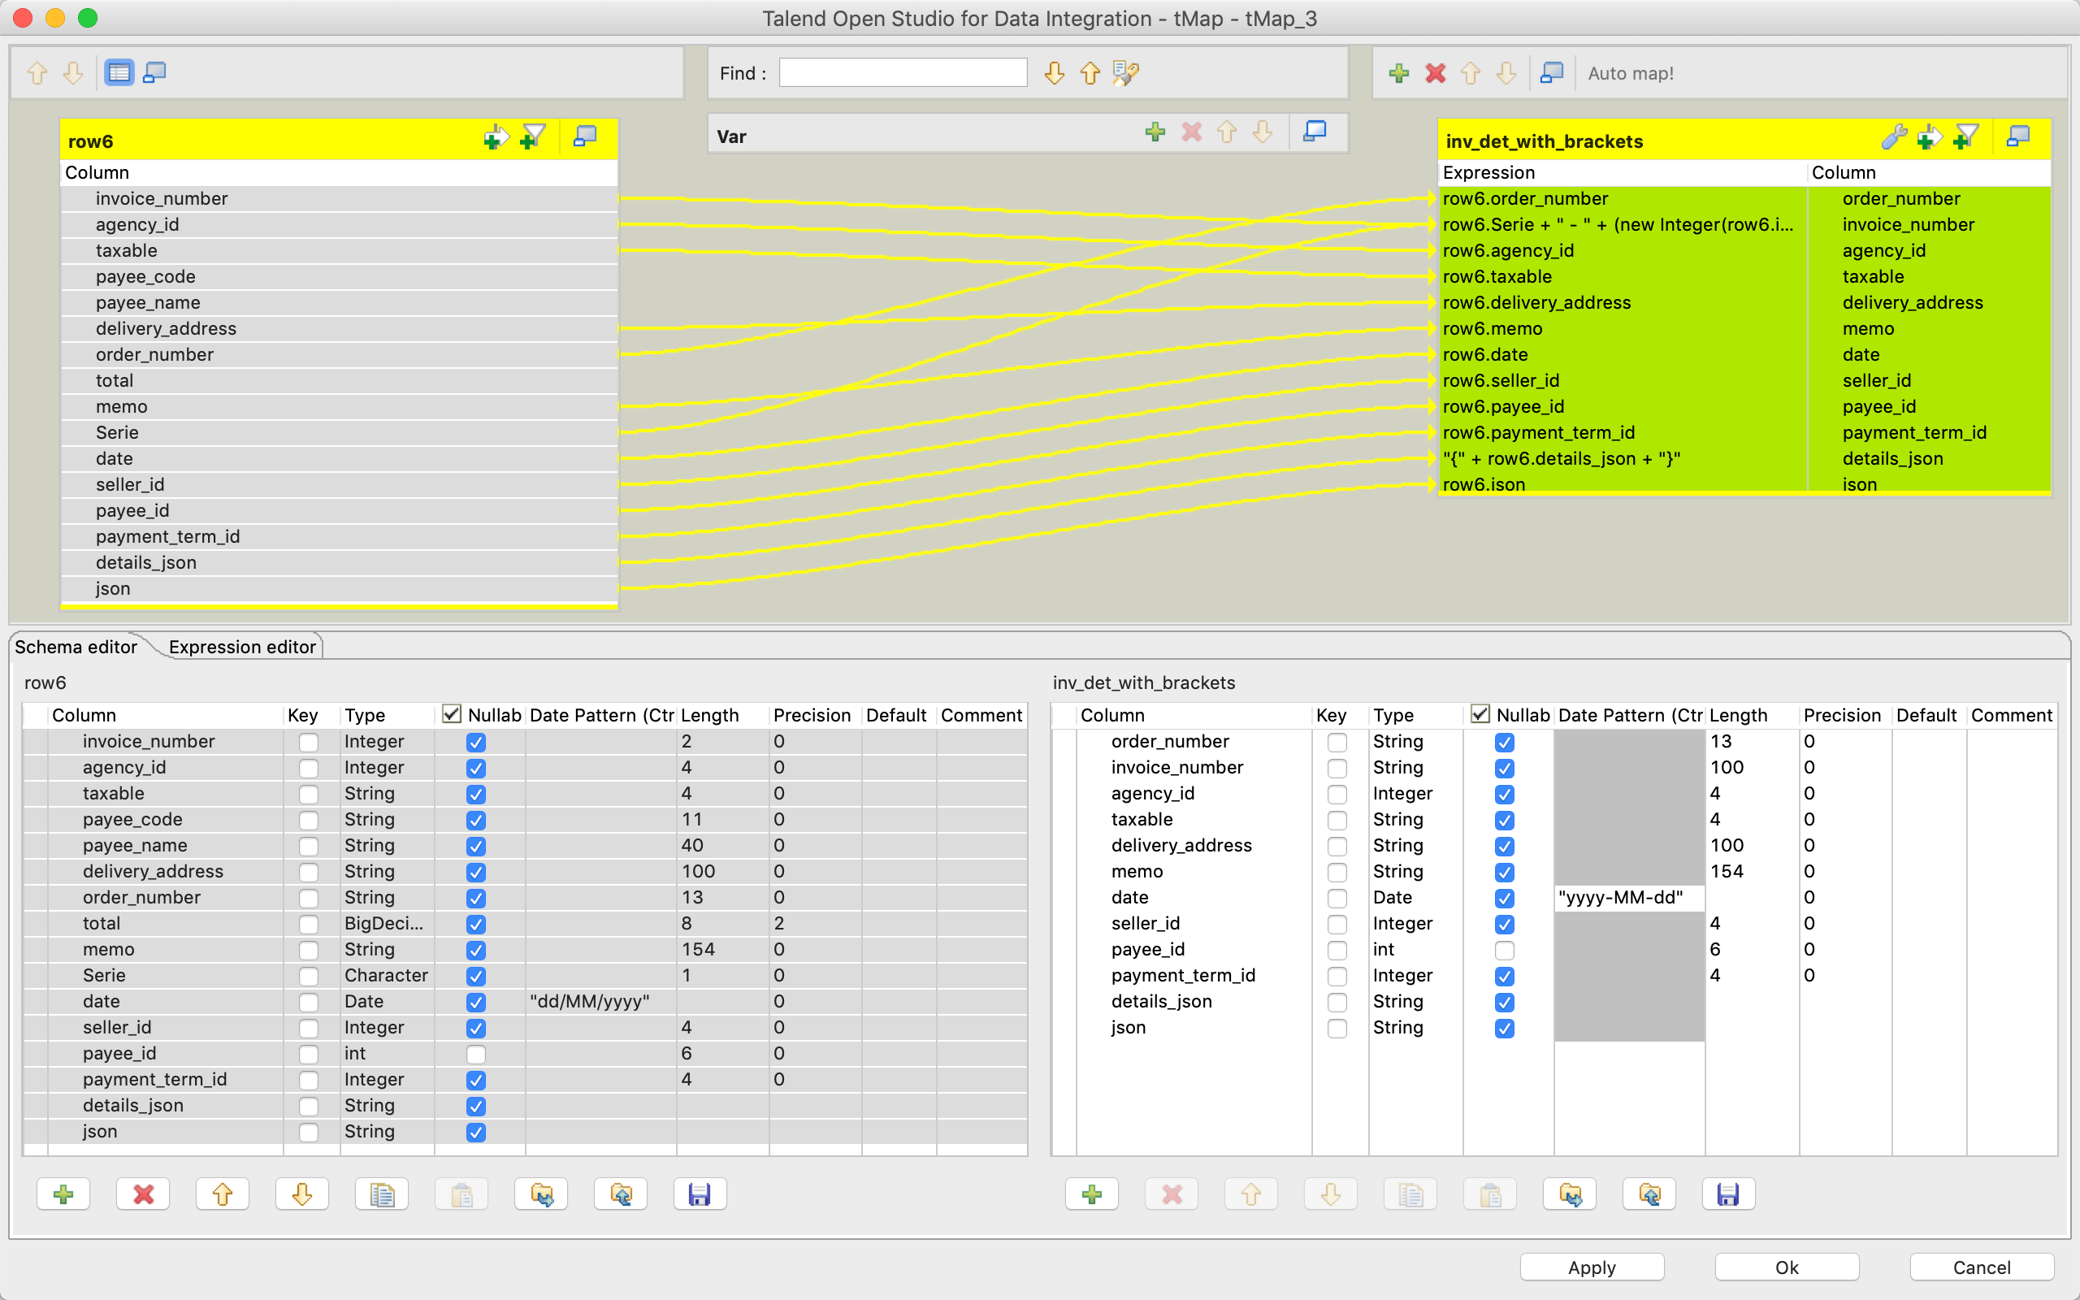This screenshot has height=1300, width=2080.
Task: Toggle Key checkbox for invoice_number in row6
Action: (x=309, y=742)
